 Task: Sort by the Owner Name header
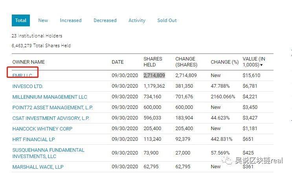pyautogui.click(x=28, y=62)
